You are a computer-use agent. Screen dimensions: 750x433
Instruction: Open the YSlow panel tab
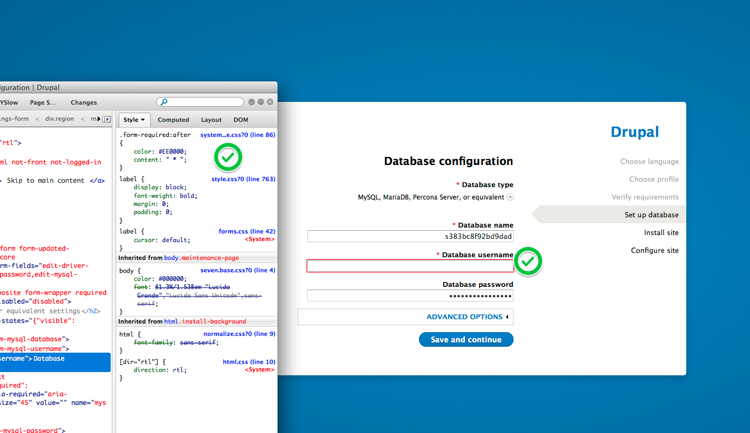(9, 102)
